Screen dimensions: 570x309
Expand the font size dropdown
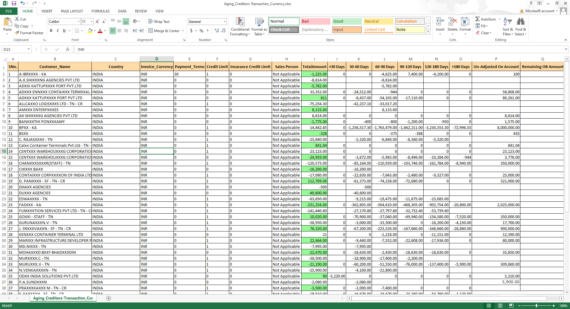91,21
